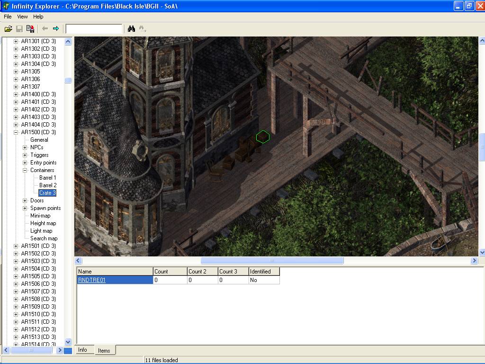Select the Light map tree item
This screenshot has width=485, height=364.
(41, 231)
